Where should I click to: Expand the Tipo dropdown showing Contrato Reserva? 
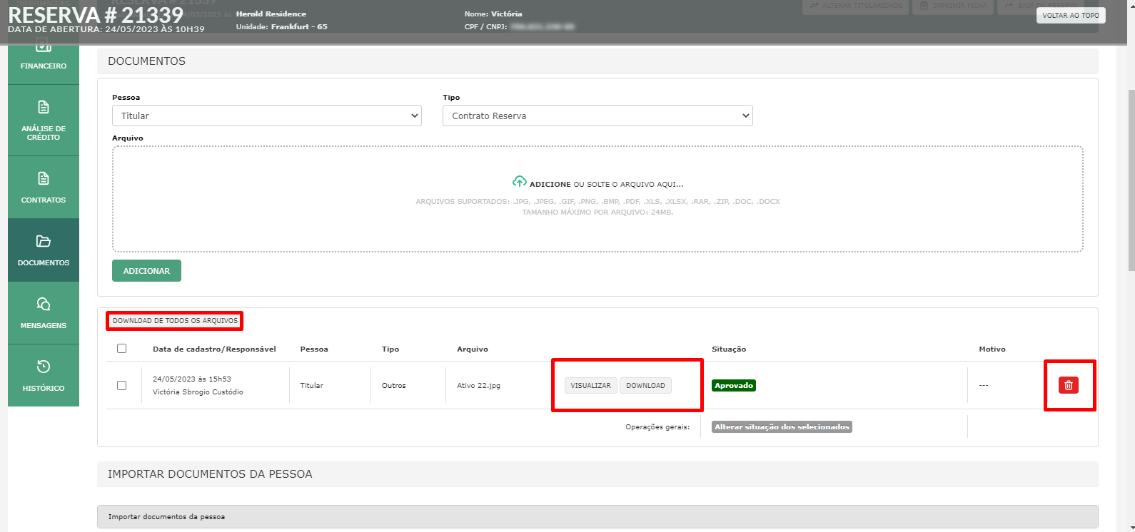pos(597,116)
